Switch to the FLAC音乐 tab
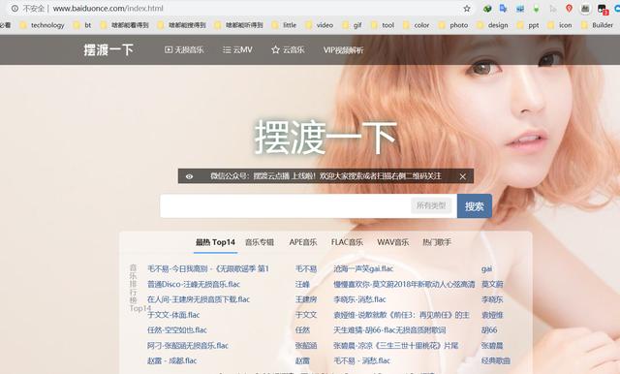This screenshot has height=374, width=620. coord(347,242)
